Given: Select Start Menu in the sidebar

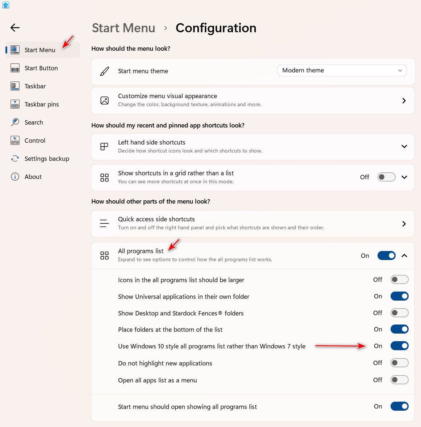Looking at the screenshot, I should tap(40, 50).
